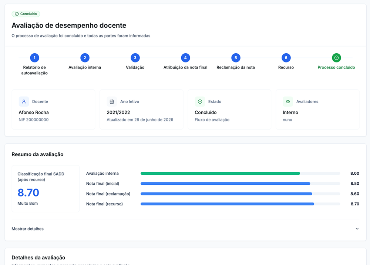Click step 6 circle Recurso

click(286, 58)
